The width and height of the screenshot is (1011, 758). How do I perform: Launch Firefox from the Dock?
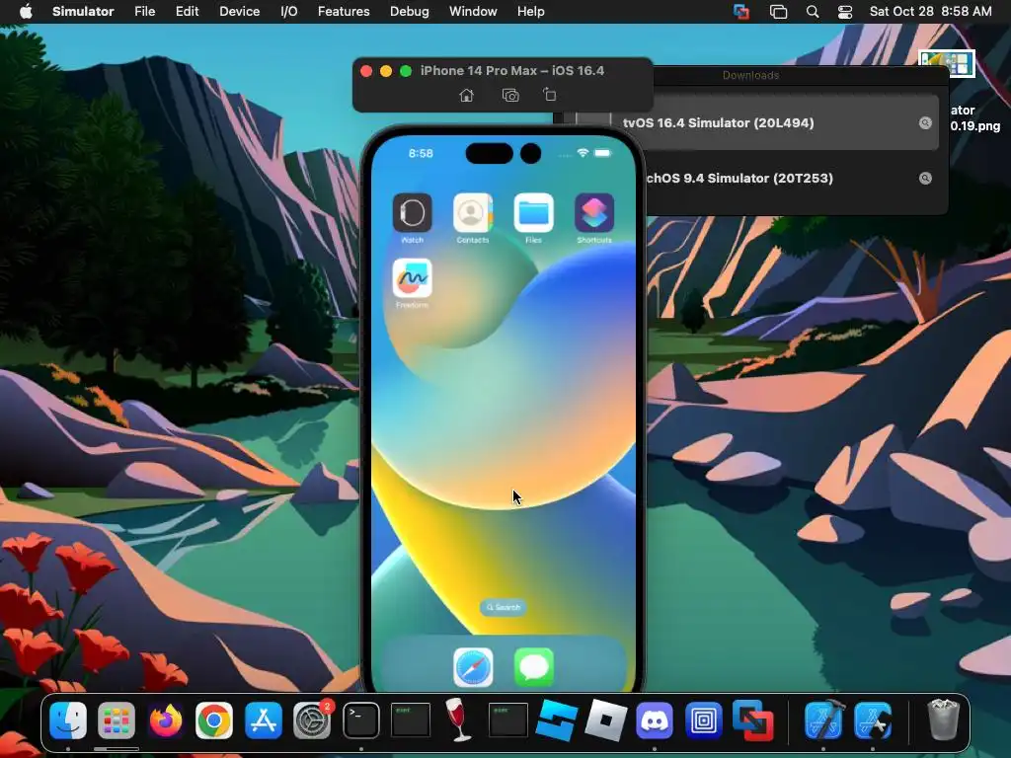click(x=165, y=720)
